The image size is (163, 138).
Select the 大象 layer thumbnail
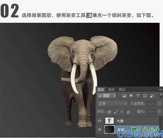109,121
